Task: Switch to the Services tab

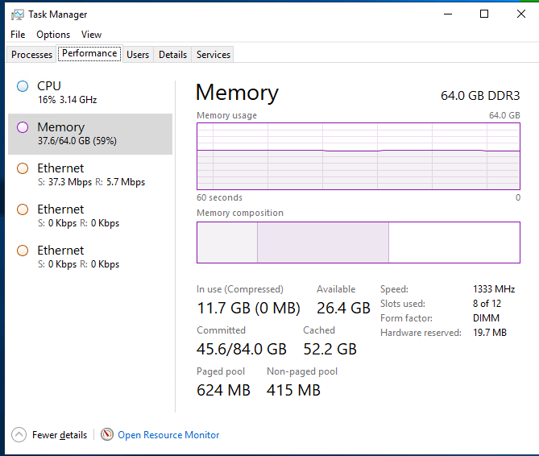Action: (x=214, y=55)
